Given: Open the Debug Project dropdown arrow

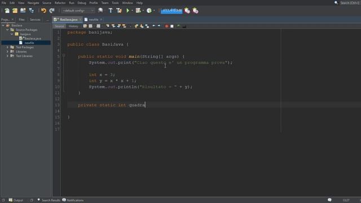Looking at the screenshot, I should [143, 11].
